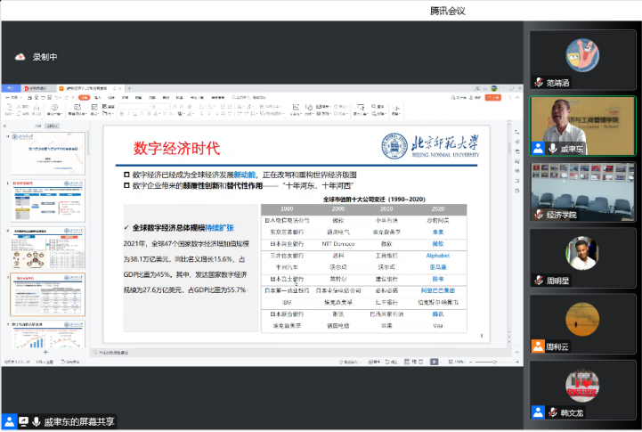Viewport: 642px width, 432px height.
Task: Select the slide thumbnail with bar charts
Action: pos(48,341)
